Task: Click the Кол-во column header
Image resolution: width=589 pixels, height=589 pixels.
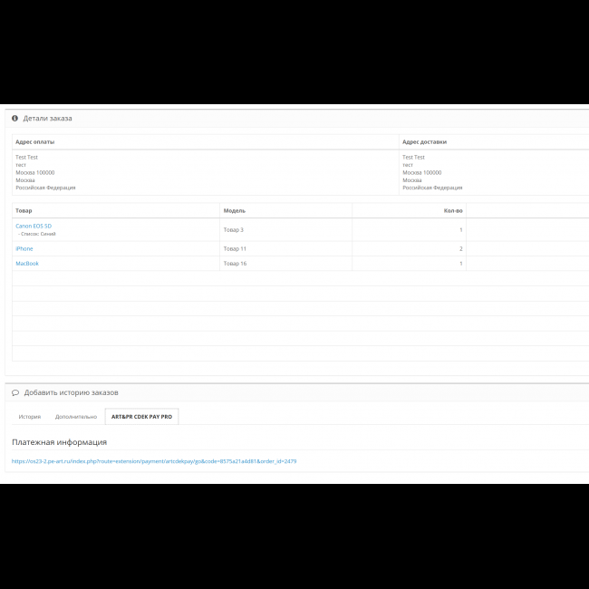Action: (x=452, y=210)
